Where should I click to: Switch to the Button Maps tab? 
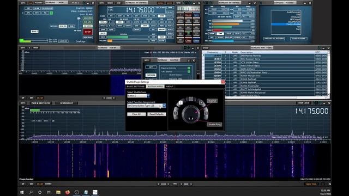(155, 87)
